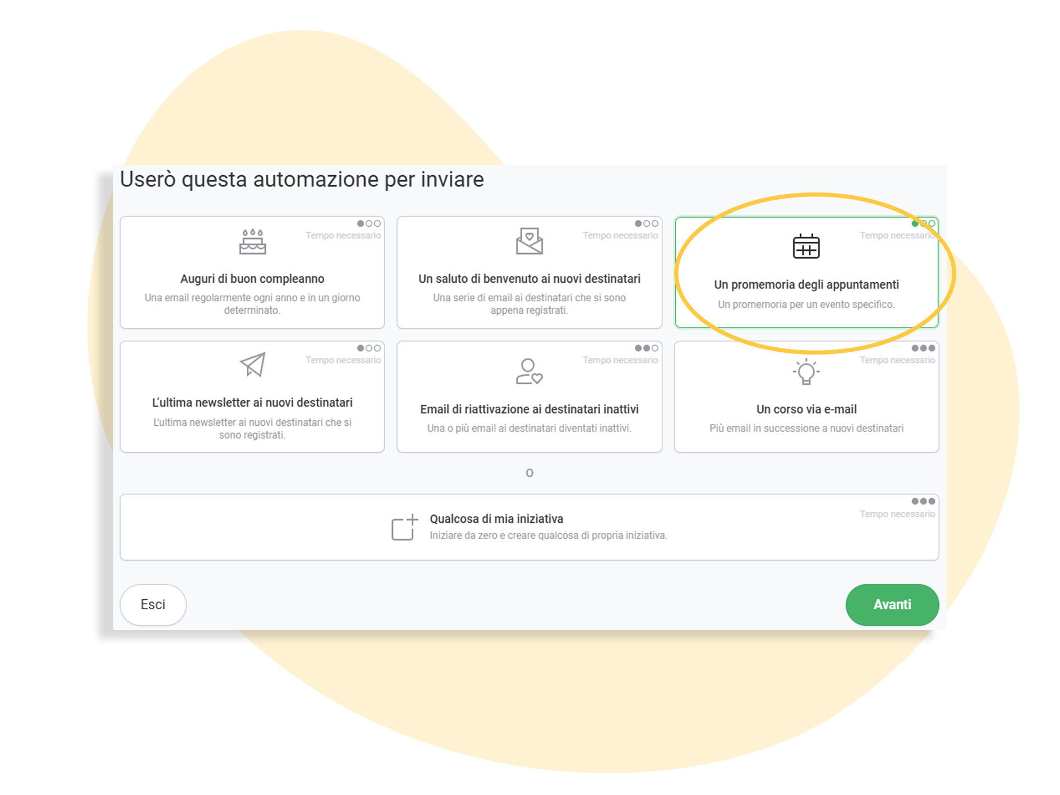Click the square plus custom automation icon
1060x795 pixels.
click(404, 527)
